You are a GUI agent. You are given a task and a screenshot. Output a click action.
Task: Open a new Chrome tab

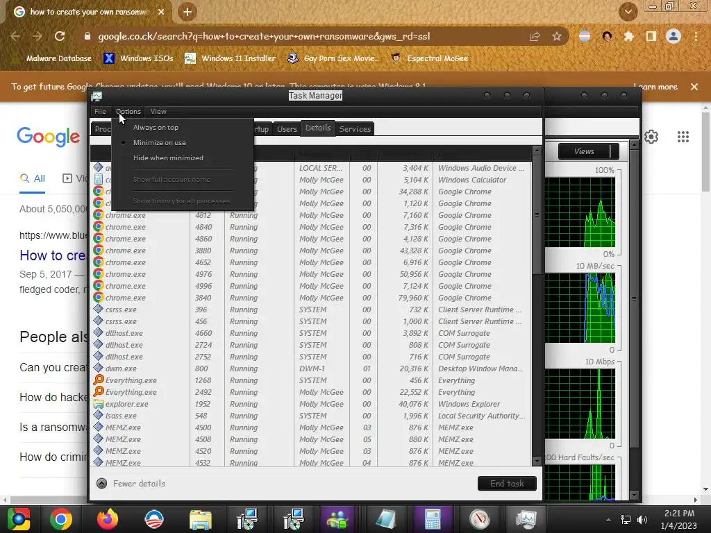pos(187,12)
